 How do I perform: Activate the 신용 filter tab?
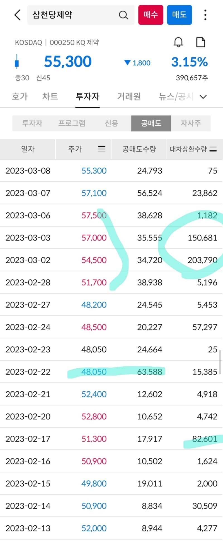tap(111, 123)
